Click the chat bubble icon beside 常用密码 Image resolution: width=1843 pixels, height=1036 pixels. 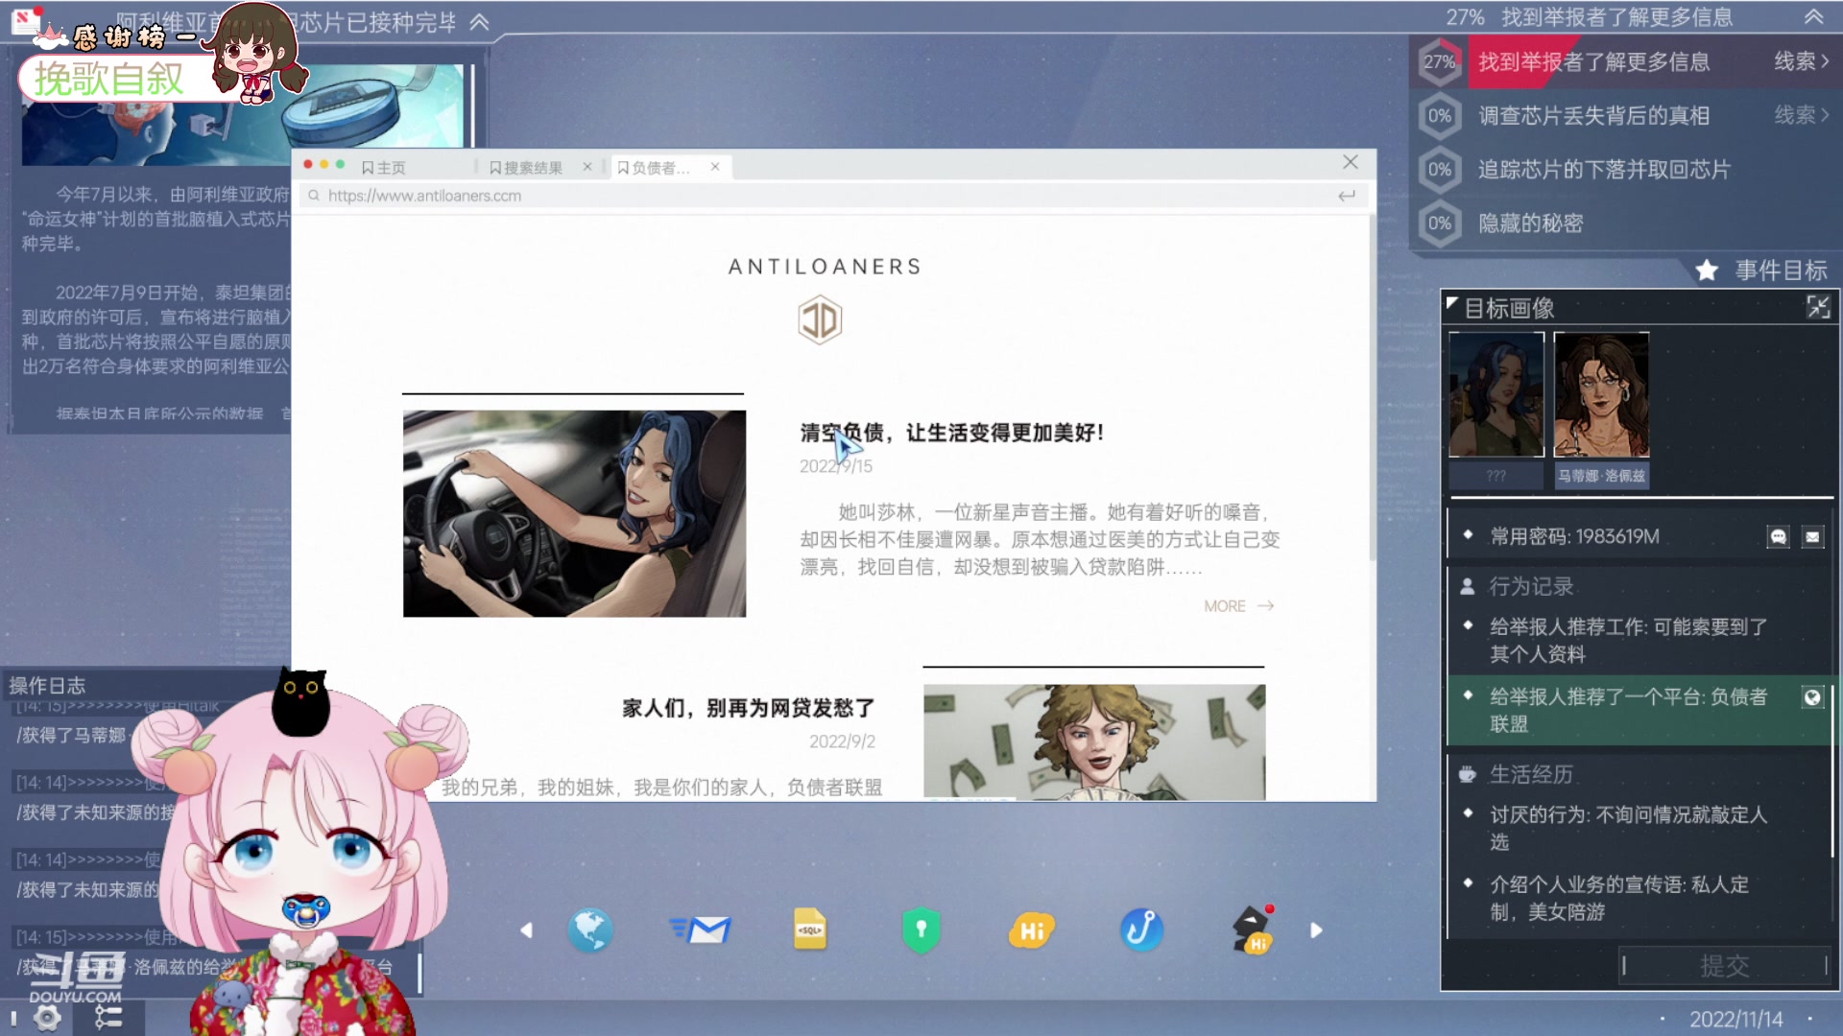tap(1778, 536)
